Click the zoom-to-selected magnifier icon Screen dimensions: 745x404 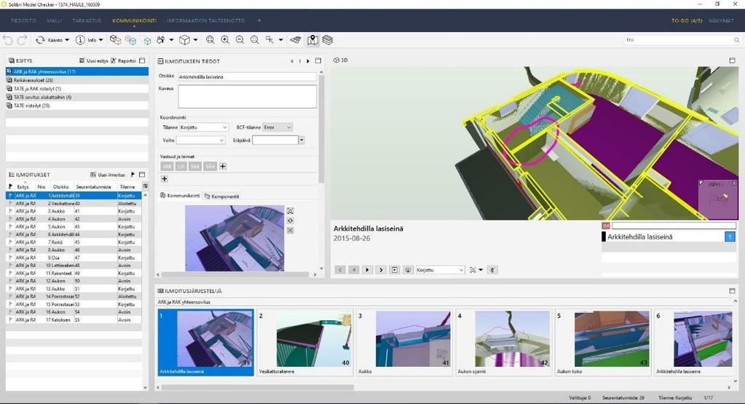(255, 40)
